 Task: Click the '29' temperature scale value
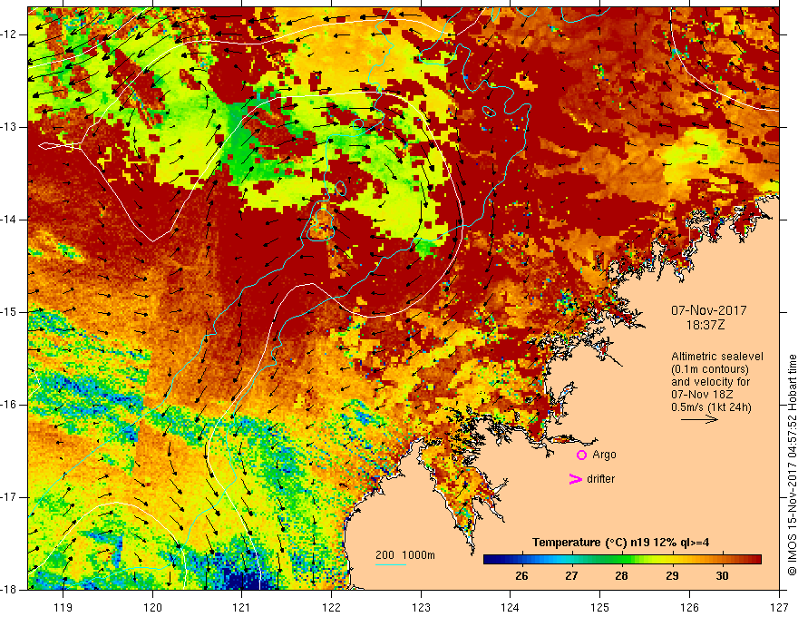point(672,576)
